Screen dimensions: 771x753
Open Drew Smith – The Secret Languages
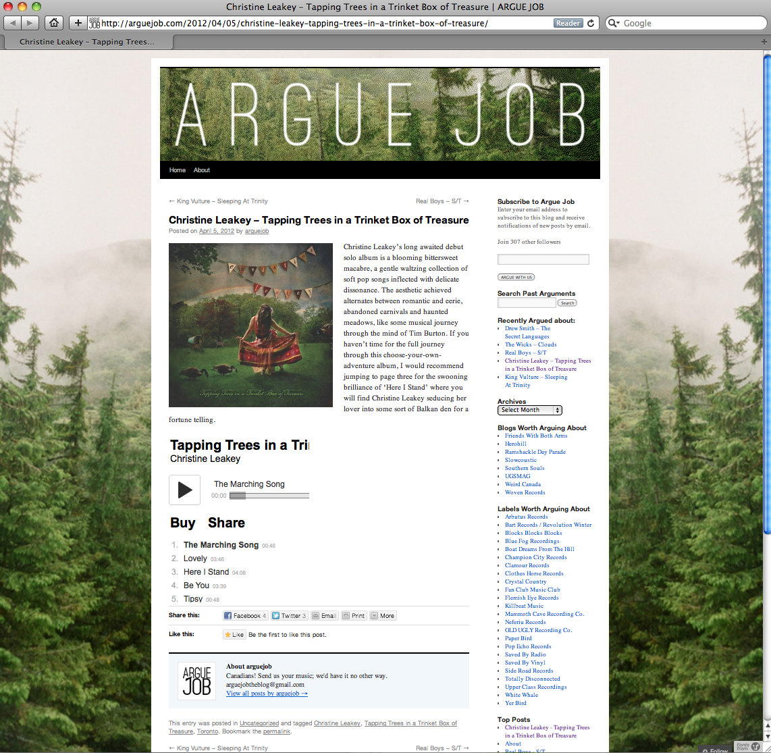527,332
